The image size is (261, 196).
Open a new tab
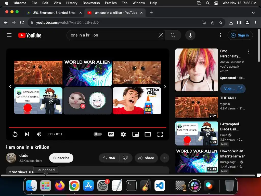[x=151, y=13]
